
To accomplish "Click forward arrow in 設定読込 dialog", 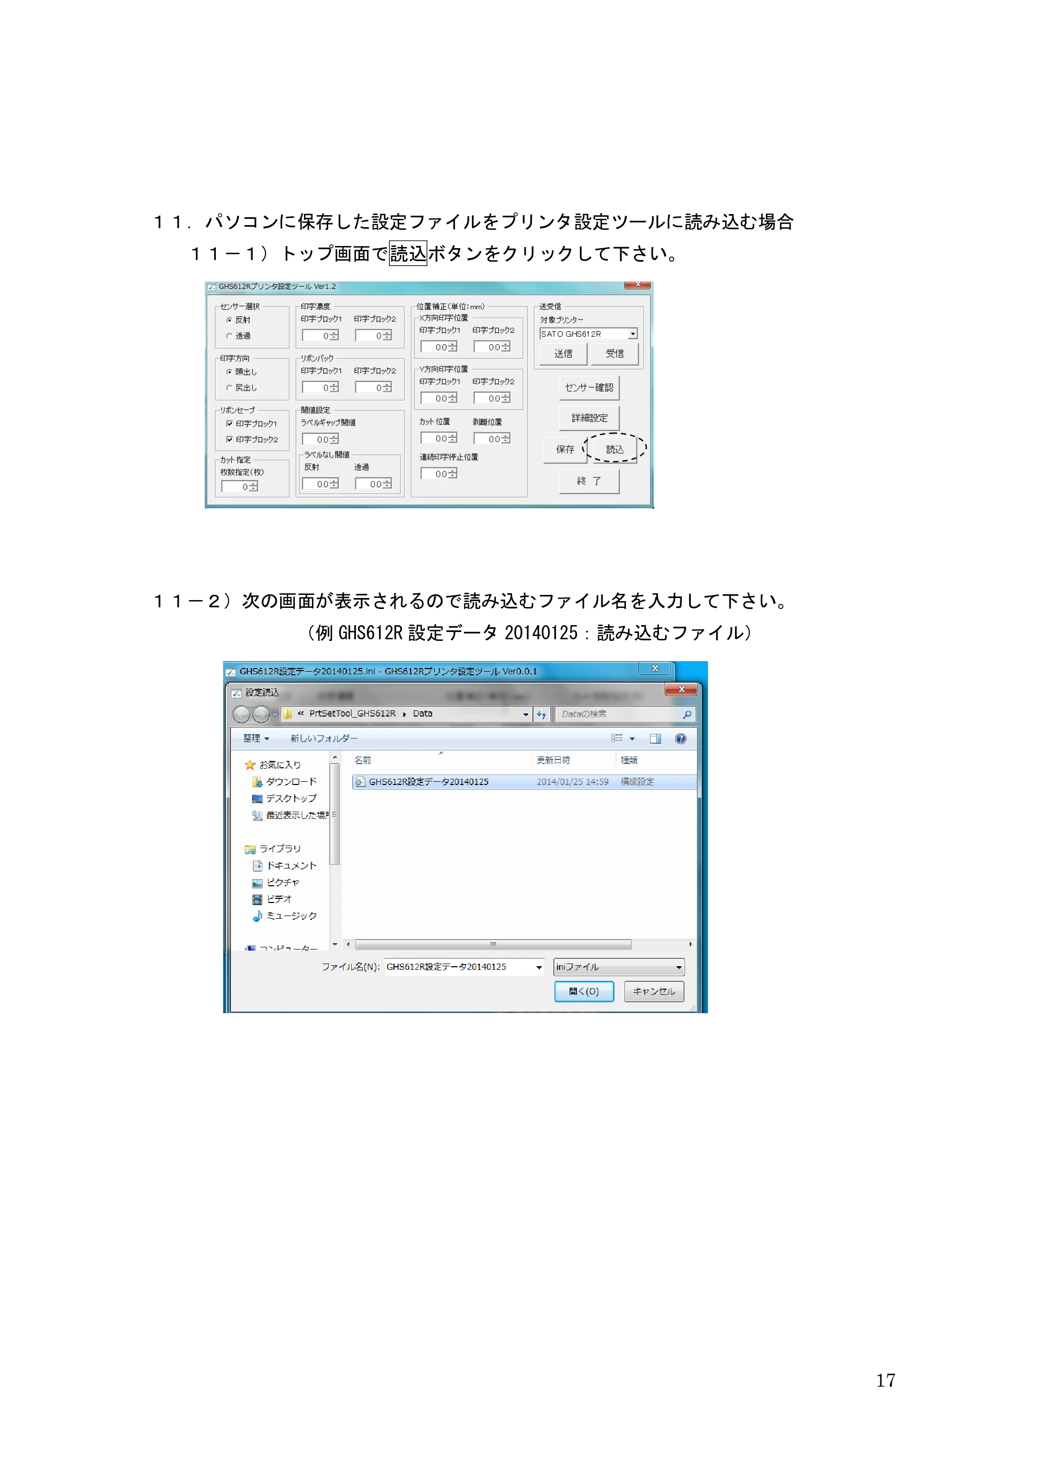I will click(x=261, y=714).
